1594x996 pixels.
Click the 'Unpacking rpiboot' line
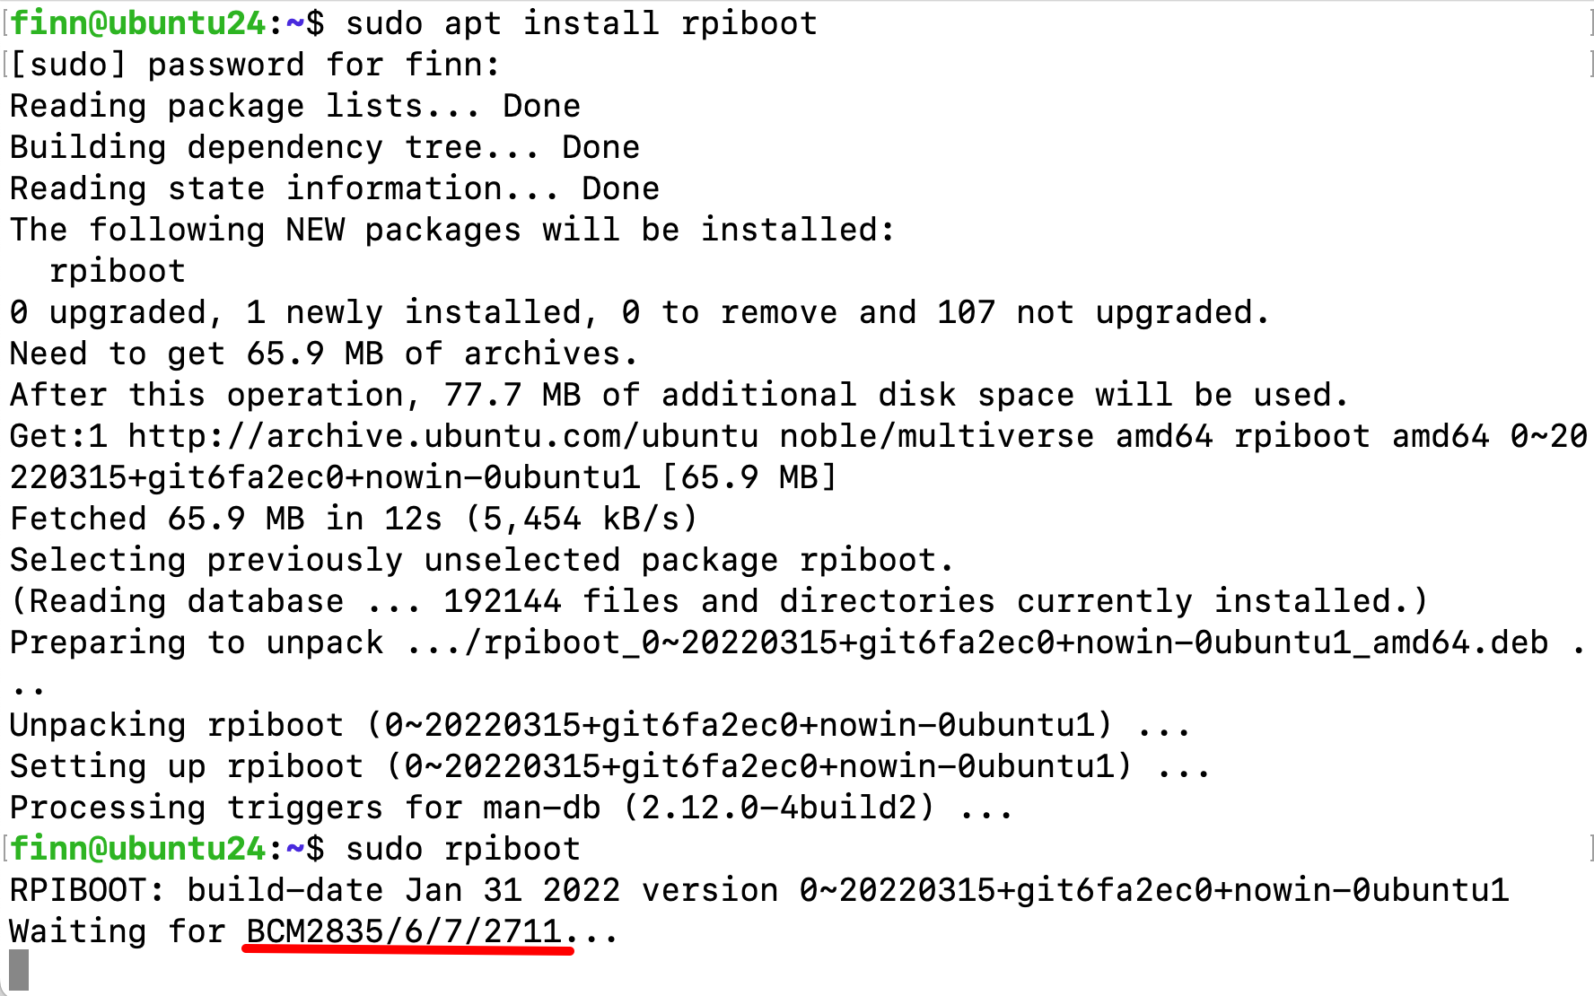[x=600, y=725]
